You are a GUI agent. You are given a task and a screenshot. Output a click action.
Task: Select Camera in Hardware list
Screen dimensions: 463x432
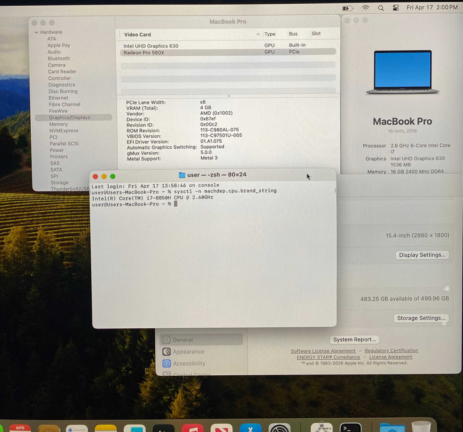click(x=57, y=65)
